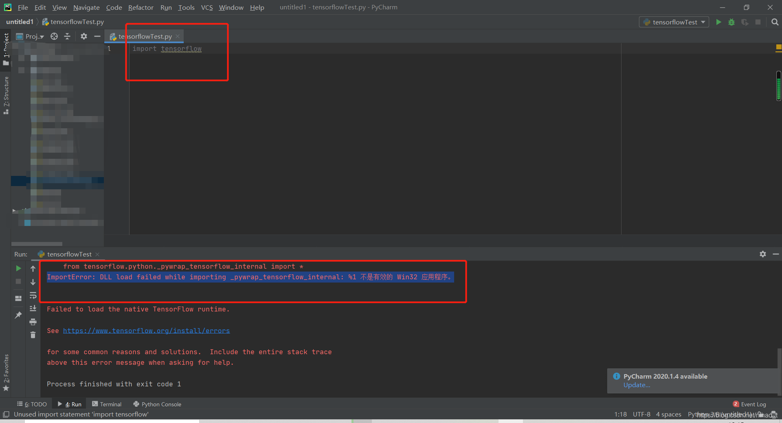Toggle scroll to end in Run output
Viewport: 782px width, 423px height.
tap(33, 309)
